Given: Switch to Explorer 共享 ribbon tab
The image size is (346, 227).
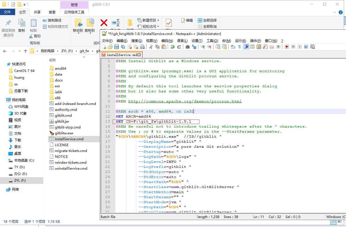Looking at the screenshot, I should click(37, 12).
